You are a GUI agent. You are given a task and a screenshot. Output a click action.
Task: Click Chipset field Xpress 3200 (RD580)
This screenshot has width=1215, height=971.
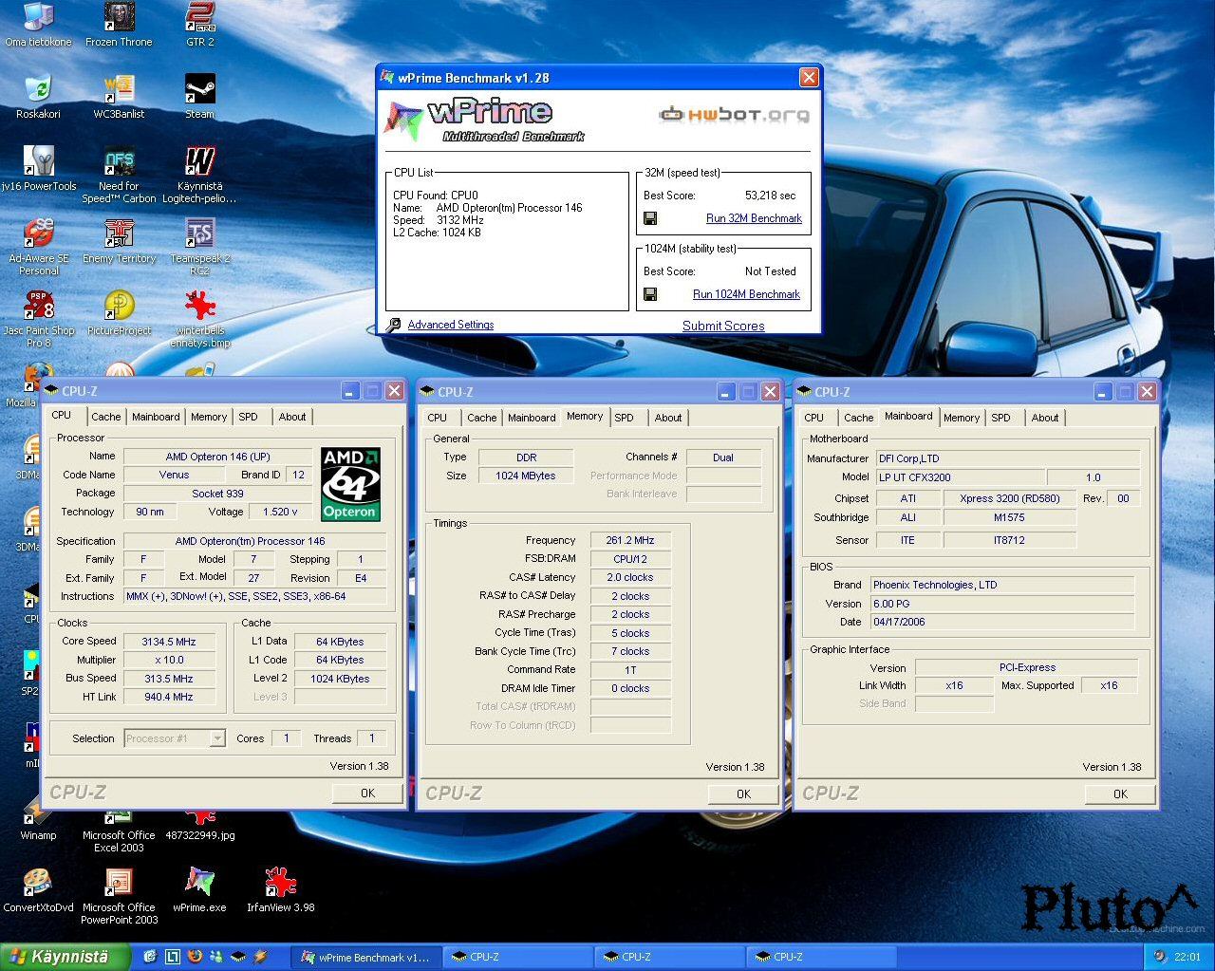click(1010, 498)
